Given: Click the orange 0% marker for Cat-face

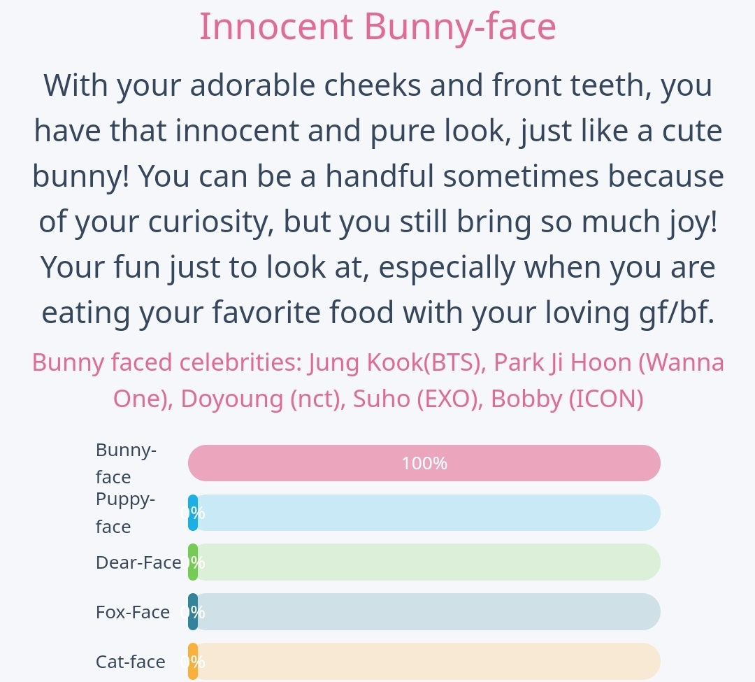Looking at the screenshot, I should coord(193,662).
